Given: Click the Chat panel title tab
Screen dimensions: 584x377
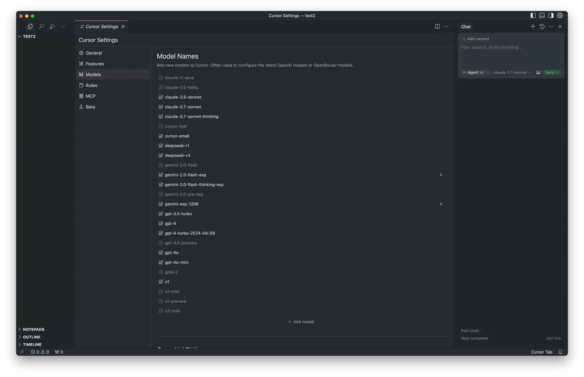Looking at the screenshot, I should (466, 27).
